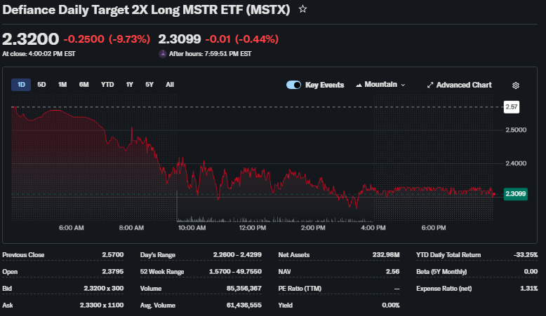Switch to the 5D time range
Screen dimensions: 546x316
pyautogui.click(x=41, y=85)
